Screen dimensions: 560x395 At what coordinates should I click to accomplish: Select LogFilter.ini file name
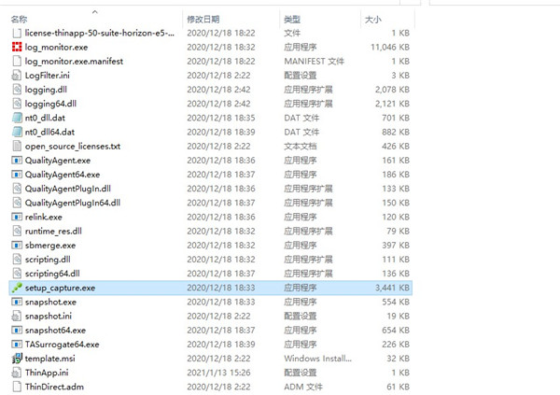click(x=48, y=76)
